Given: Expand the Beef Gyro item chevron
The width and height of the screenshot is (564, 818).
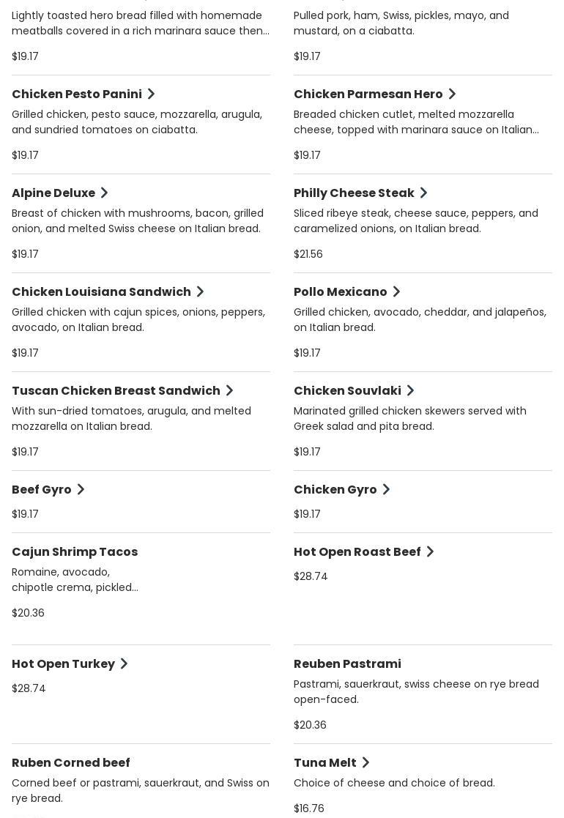Looking at the screenshot, I should (81, 489).
